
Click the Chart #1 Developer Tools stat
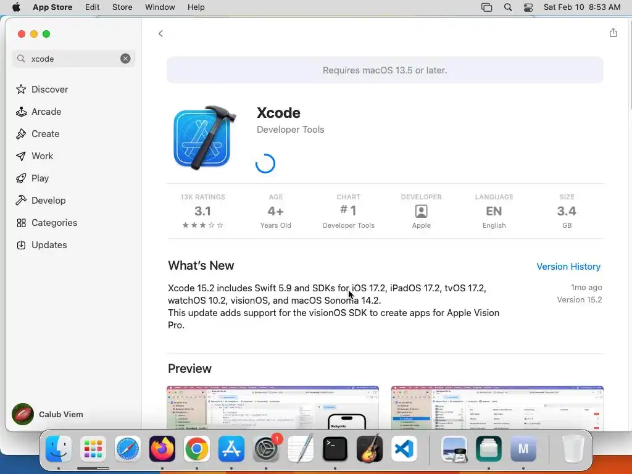click(349, 211)
